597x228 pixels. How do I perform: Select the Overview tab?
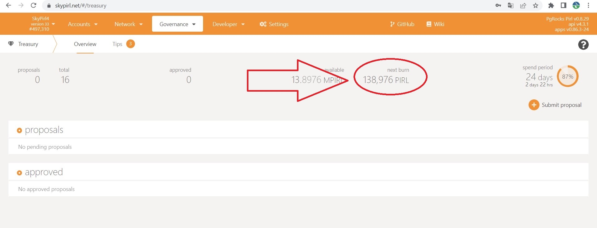85,44
